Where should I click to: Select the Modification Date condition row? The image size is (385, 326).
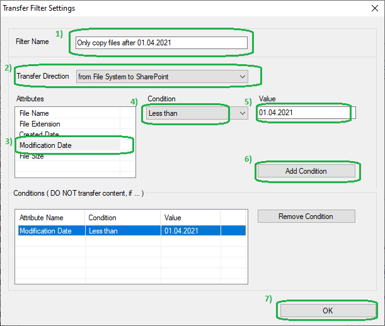(132, 231)
